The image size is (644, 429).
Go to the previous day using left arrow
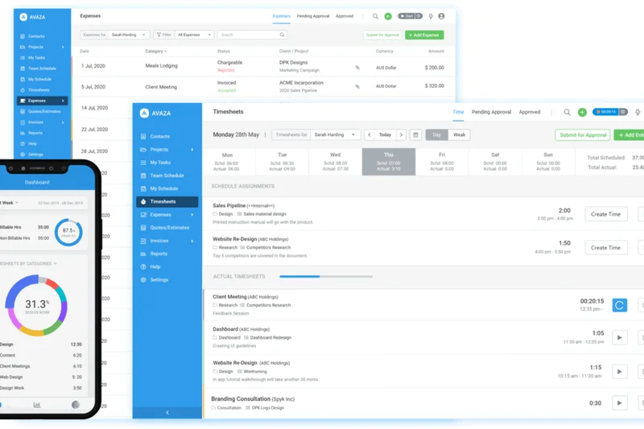(x=369, y=135)
